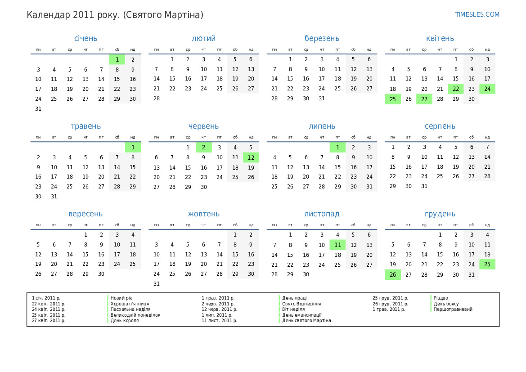This screenshot has height=372, width=526.
Task: Click highlighted 25 in грудень
Action: pyautogui.click(x=487, y=264)
